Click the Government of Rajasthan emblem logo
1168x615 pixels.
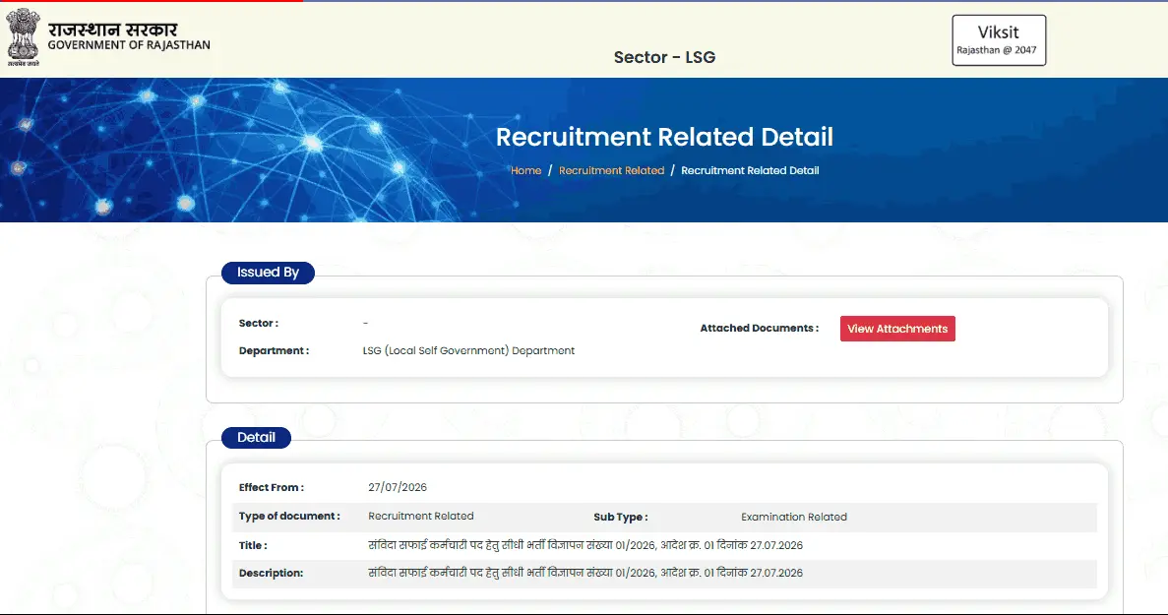(x=23, y=37)
